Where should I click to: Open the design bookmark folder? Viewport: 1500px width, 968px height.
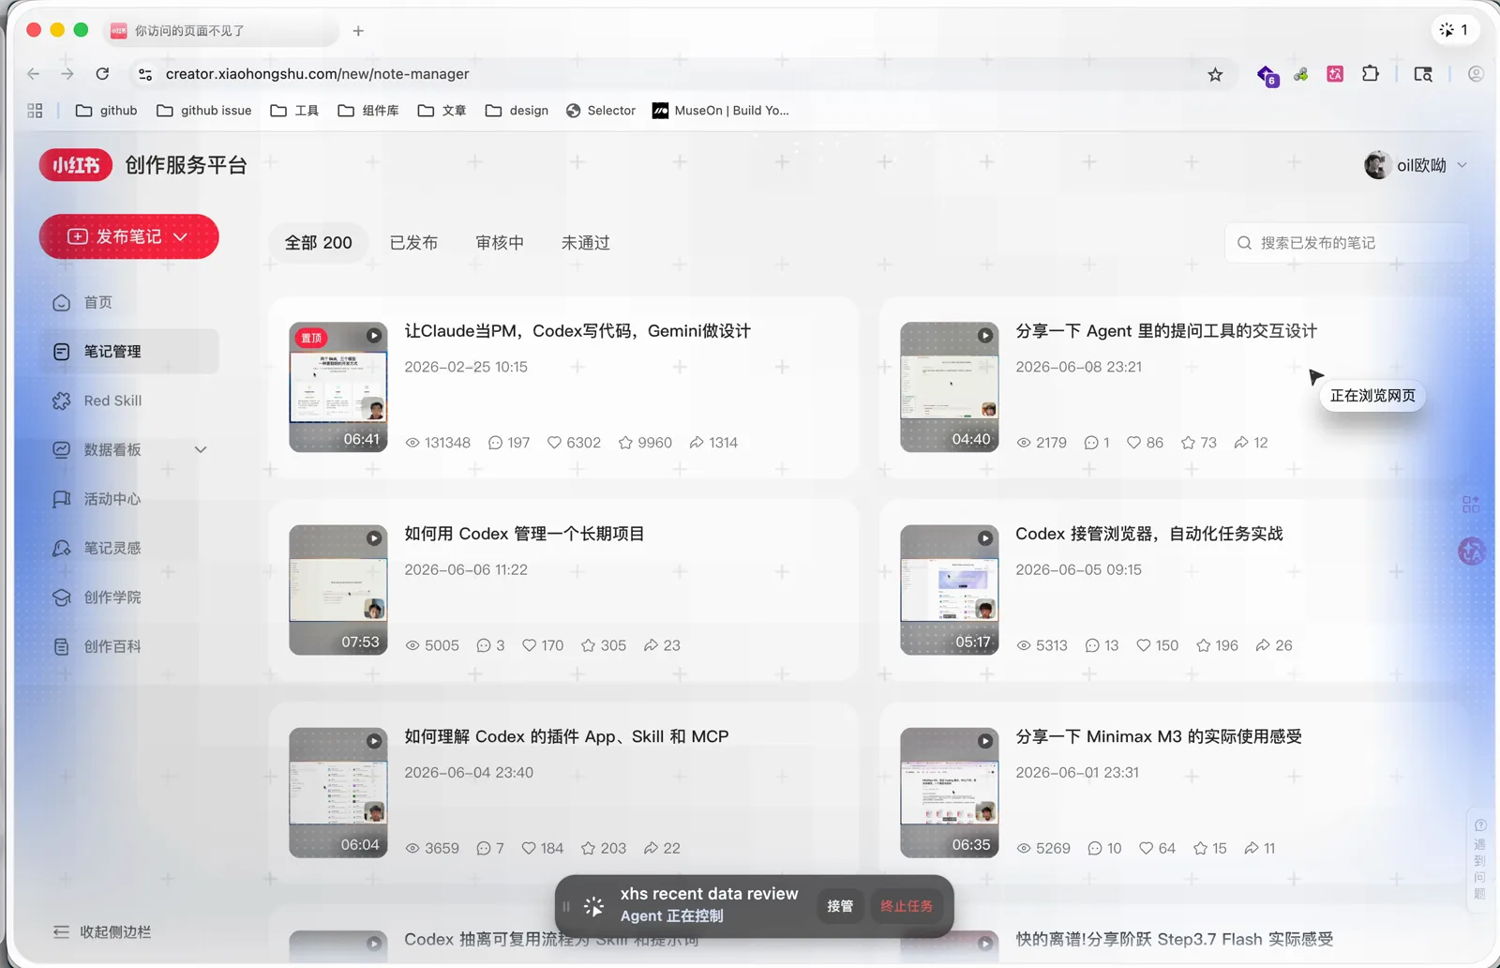(x=517, y=111)
